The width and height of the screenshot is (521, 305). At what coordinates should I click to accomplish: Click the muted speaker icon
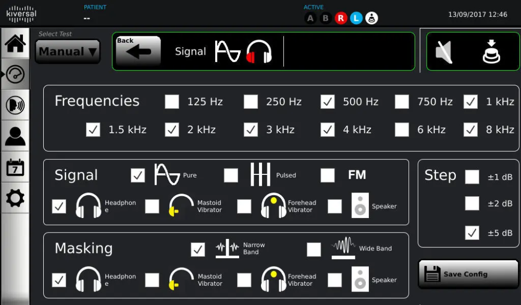(443, 52)
